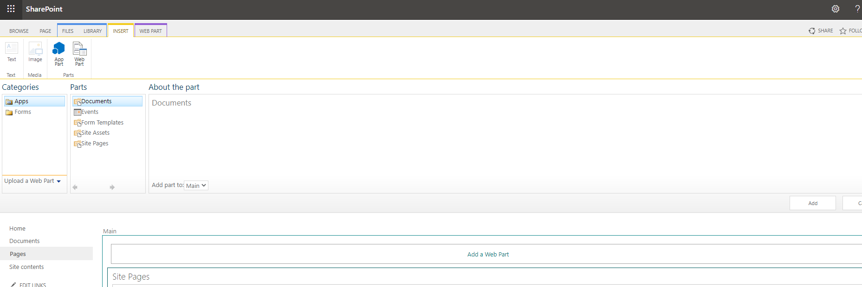Click the Add button
862x287 pixels.
[x=813, y=203]
